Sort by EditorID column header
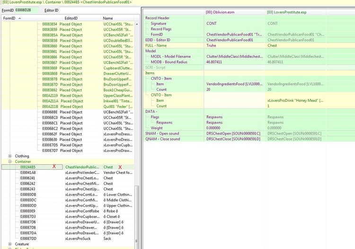The height and width of the screenshot is (249, 355). pos(82,18)
